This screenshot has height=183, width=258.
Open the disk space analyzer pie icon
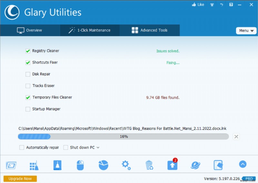tap(103, 165)
